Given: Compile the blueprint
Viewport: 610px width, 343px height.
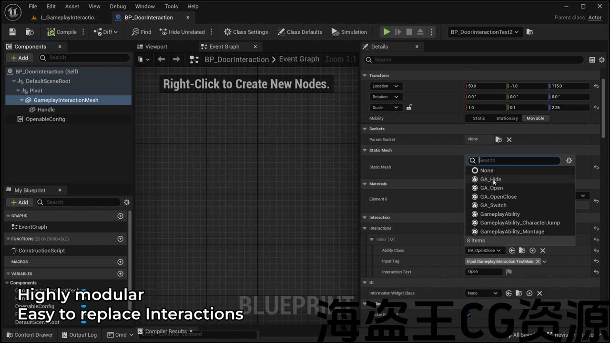Looking at the screenshot, I should 62,32.
